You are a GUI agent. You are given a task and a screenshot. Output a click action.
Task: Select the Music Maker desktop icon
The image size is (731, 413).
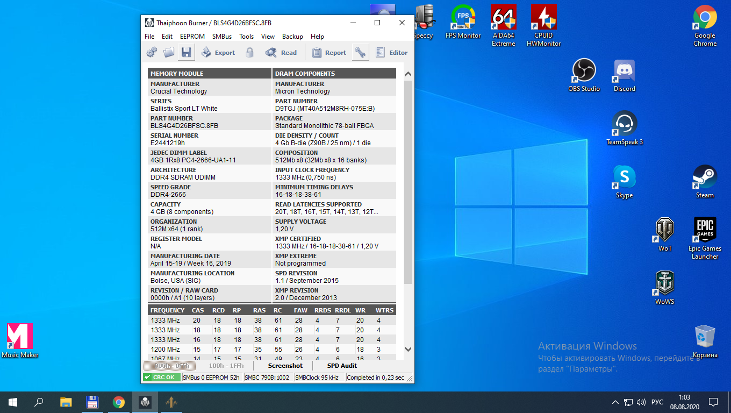pyautogui.click(x=20, y=341)
